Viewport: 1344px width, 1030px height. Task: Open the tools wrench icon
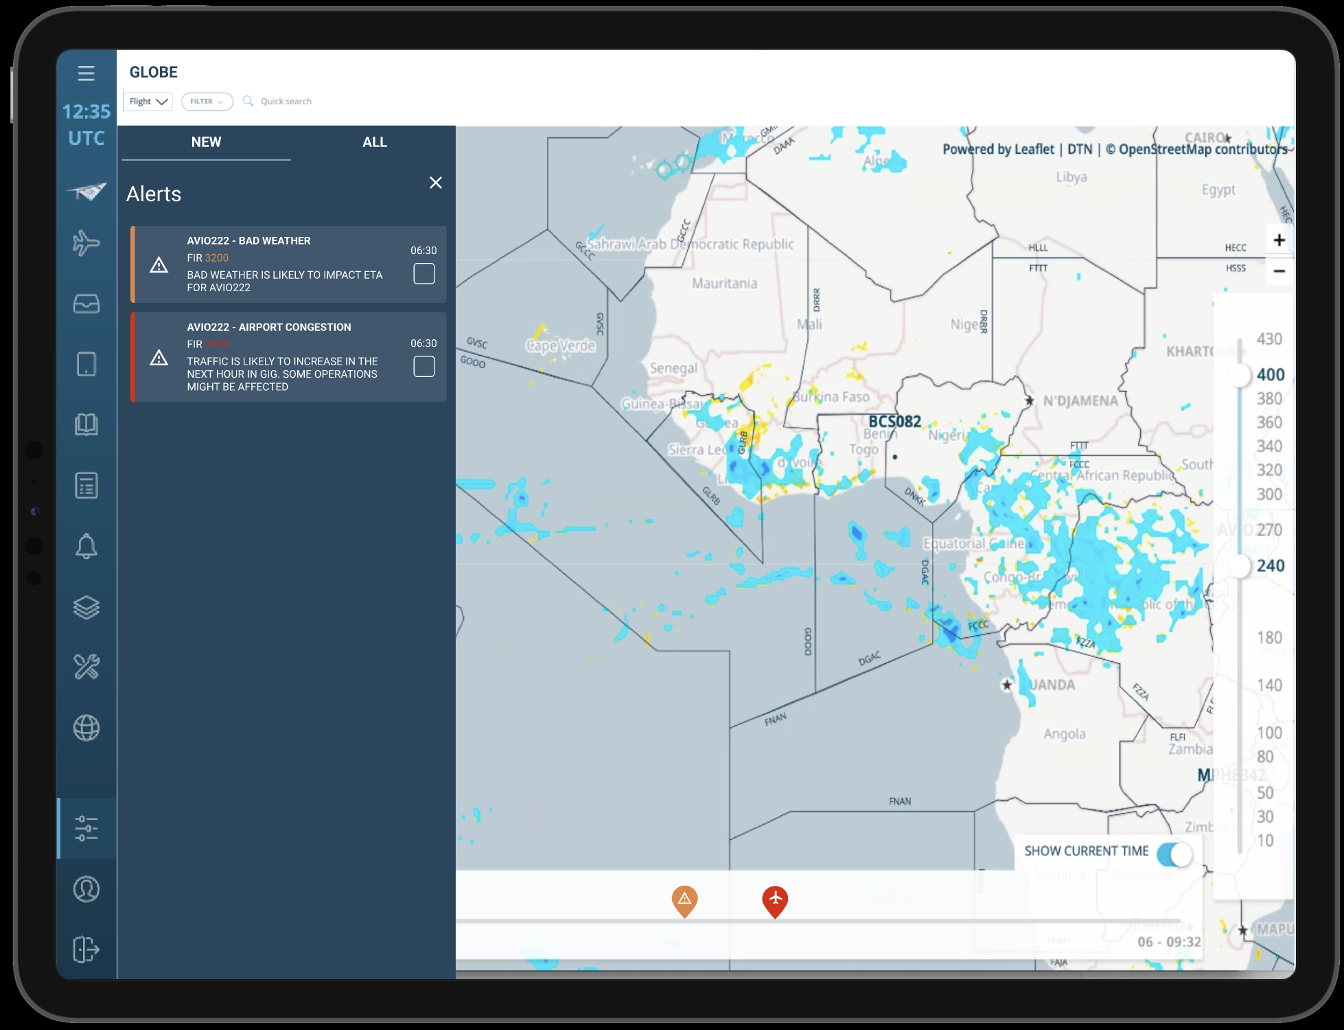(x=86, y=667)
